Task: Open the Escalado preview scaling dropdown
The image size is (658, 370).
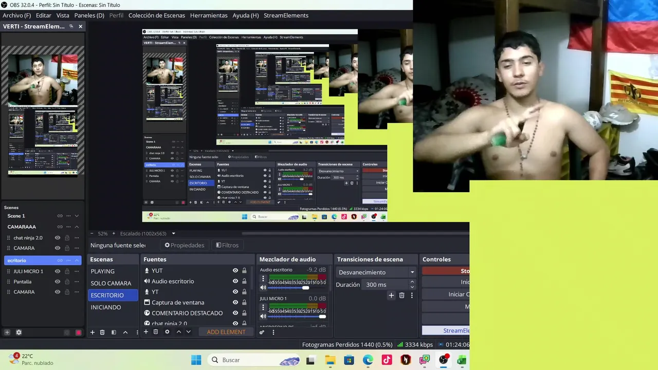Action: tap(148, 233)
